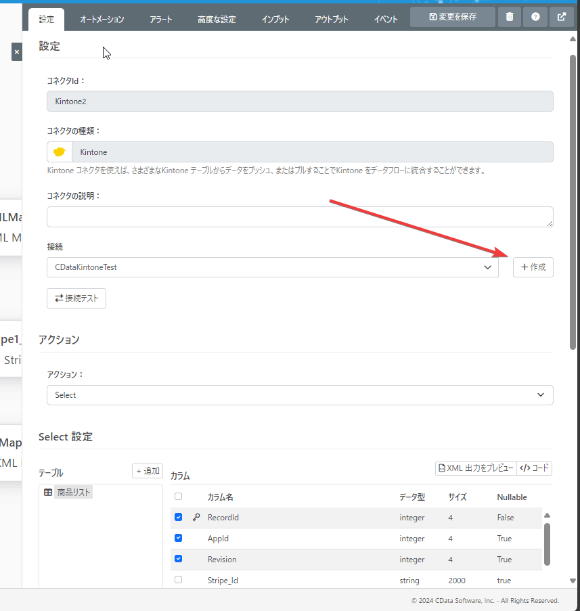This screenshot has width=580, height=611.
Task: Click the main panel vertical scrollbar
Action: (573, 202)
